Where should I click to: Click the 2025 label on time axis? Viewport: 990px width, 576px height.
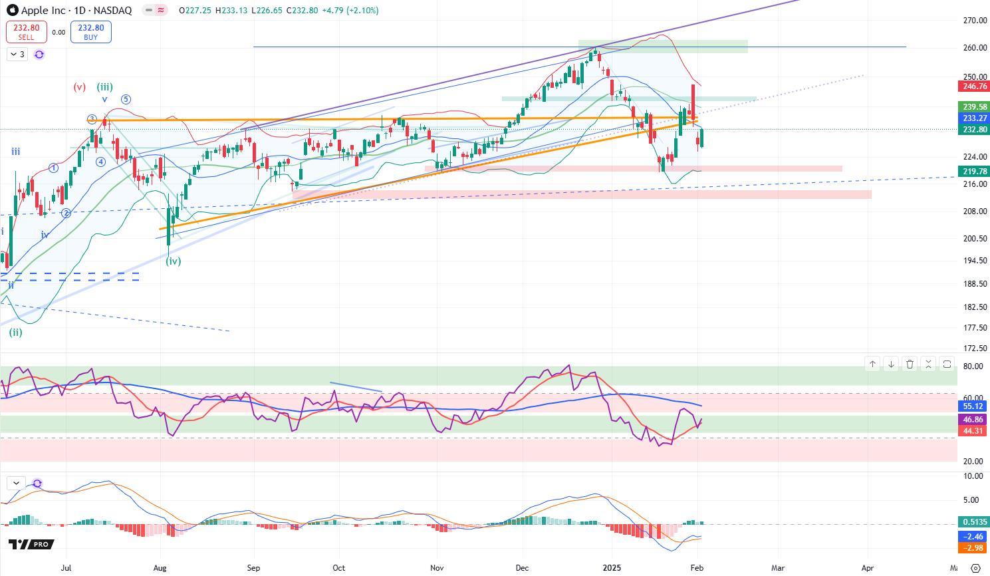[x=612, y=568]
